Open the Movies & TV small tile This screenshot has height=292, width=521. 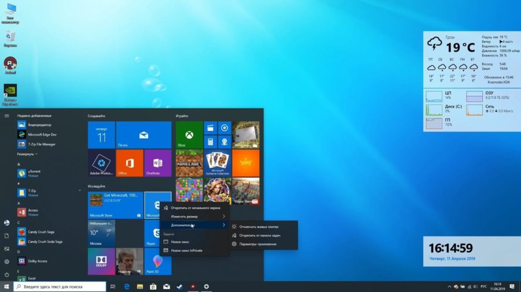click(x=210, y=128)
